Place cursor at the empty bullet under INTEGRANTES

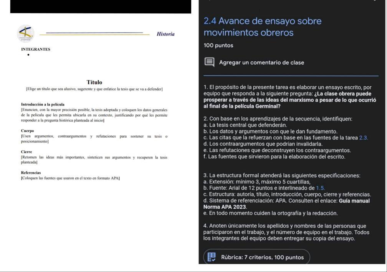28,55
